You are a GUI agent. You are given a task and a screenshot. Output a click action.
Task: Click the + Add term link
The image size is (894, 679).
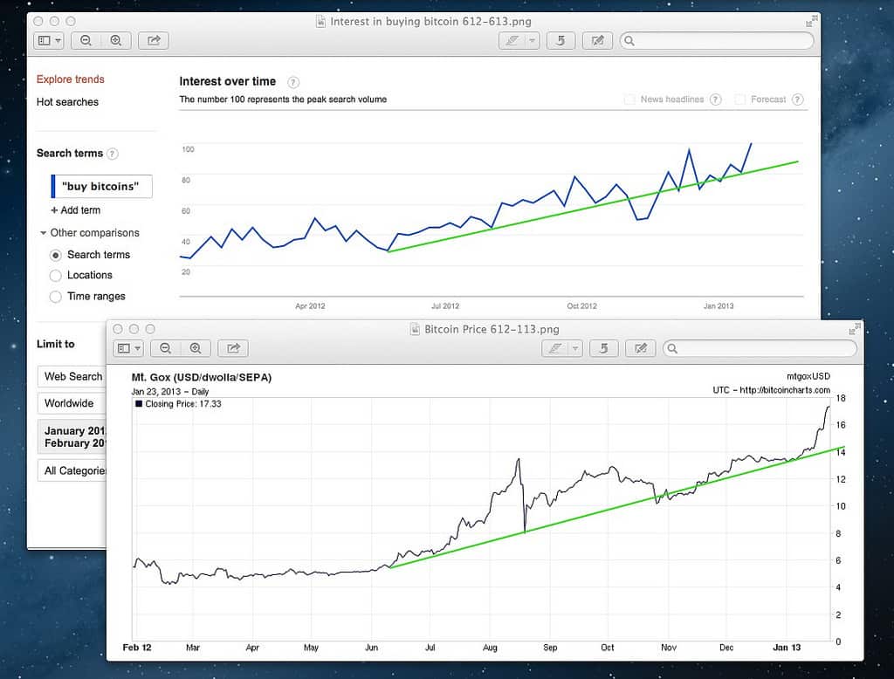click(x=76, y=210)
